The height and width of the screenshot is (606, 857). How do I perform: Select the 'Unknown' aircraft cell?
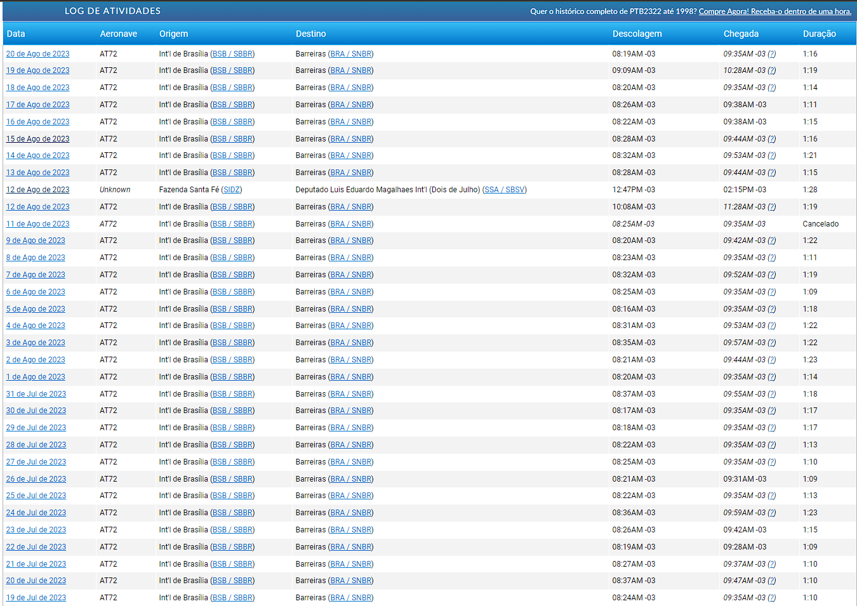coord(115,190)
